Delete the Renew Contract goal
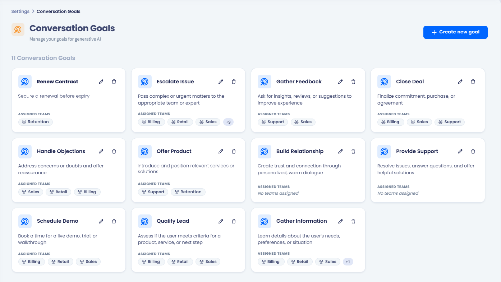 114,82
